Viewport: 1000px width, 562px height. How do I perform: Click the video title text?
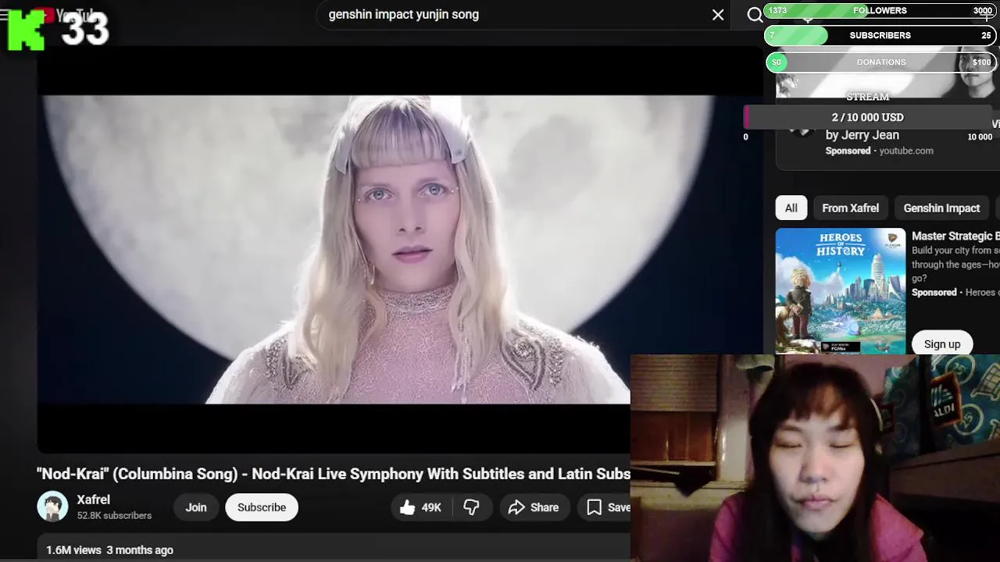334,474
